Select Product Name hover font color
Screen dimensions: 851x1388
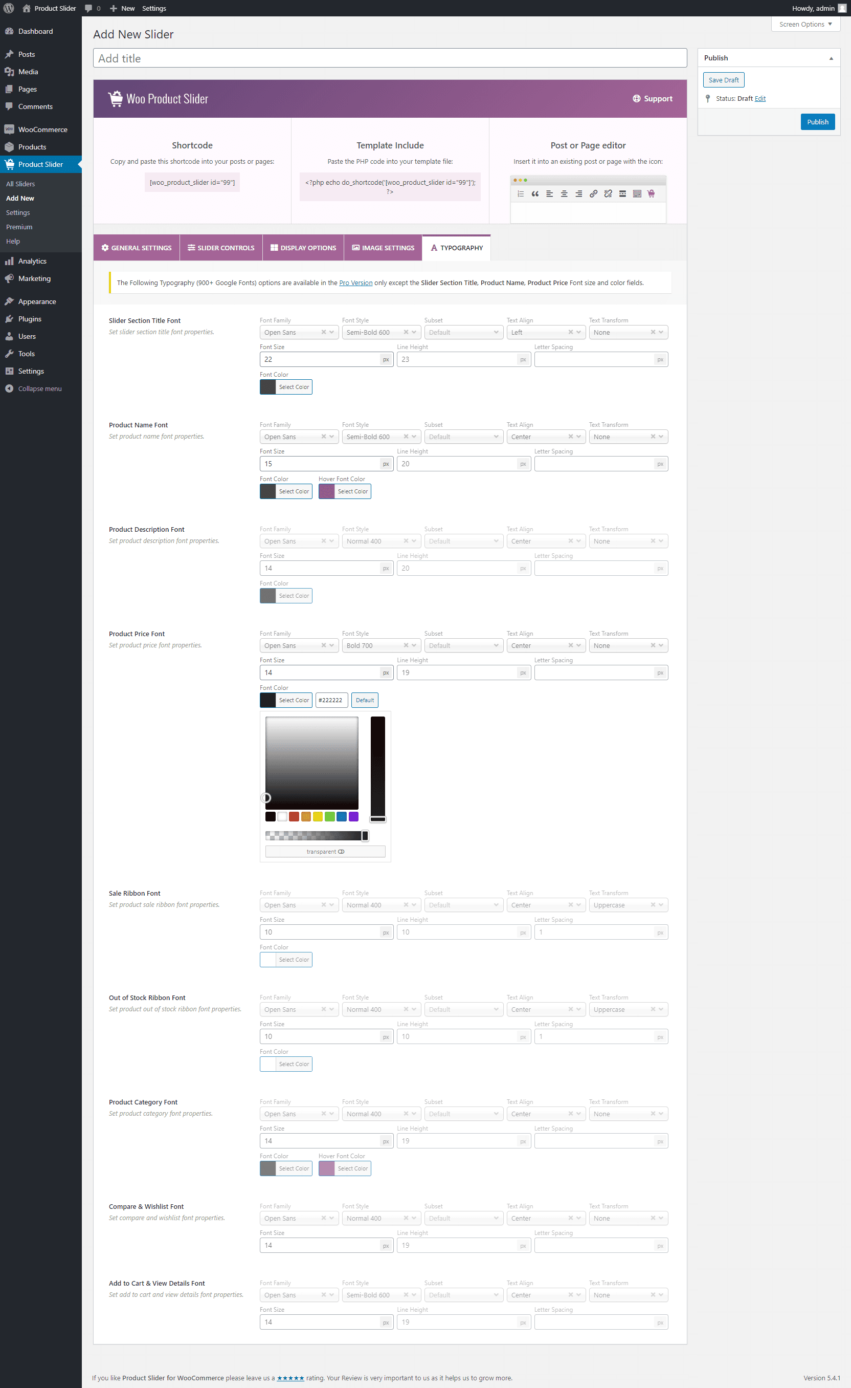[x=345, y=491]
